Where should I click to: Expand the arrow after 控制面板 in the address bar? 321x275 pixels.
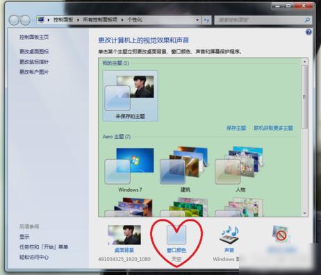pyautogui.click(x=78, y=20)
